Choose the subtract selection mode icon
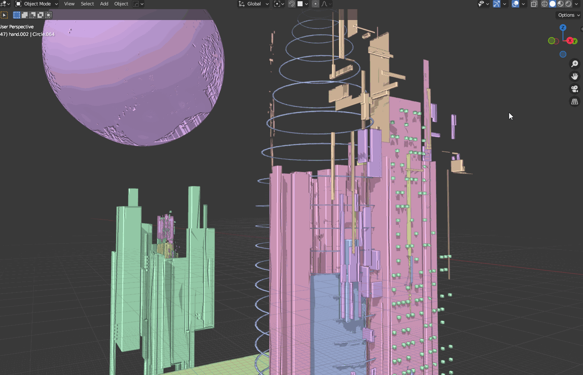The width and height of the screenshot is (583, 375). point(33,15)
